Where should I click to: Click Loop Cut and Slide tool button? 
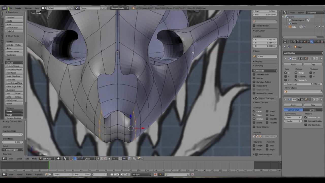(x=14, y=83)
